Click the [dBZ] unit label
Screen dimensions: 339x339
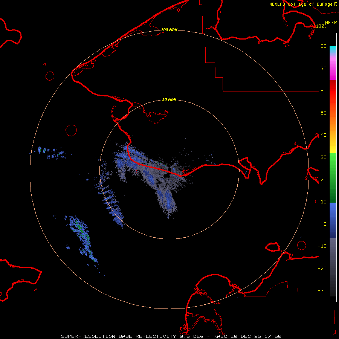320,26
